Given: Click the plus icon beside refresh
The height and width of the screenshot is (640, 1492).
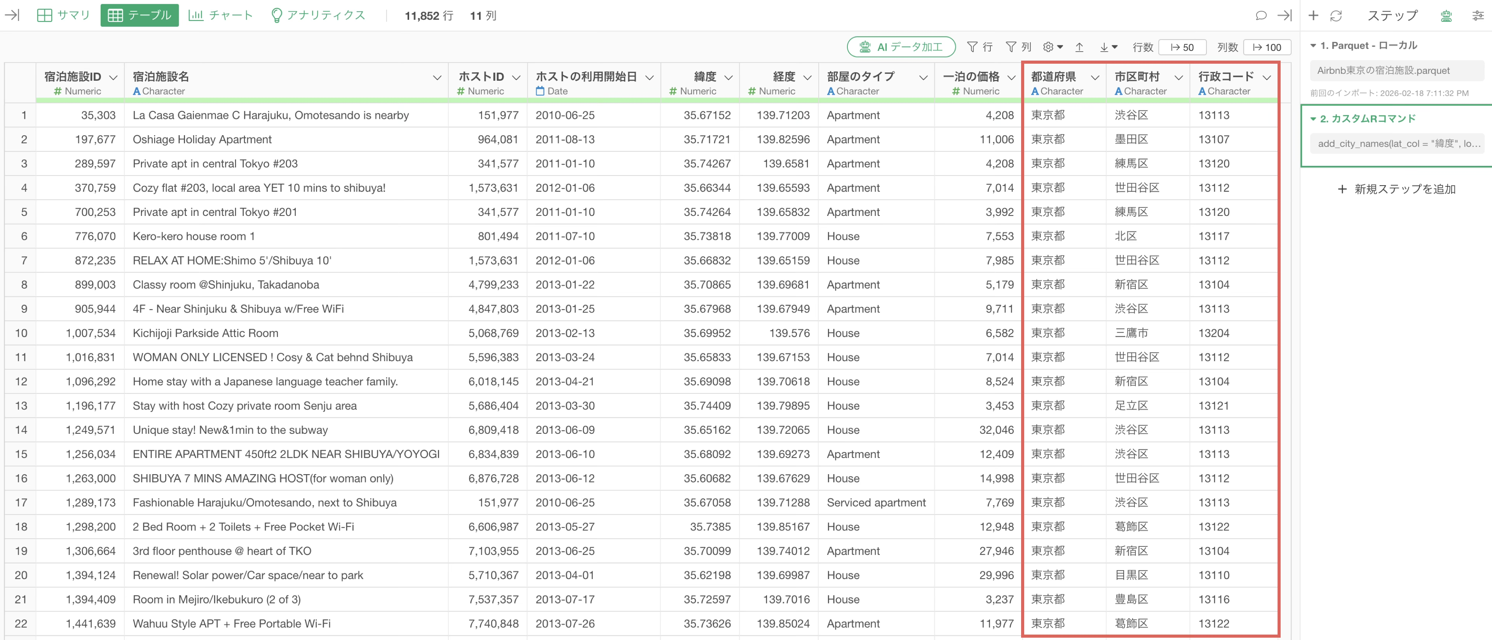Looking at the screenshot, I should [1313, 16].
